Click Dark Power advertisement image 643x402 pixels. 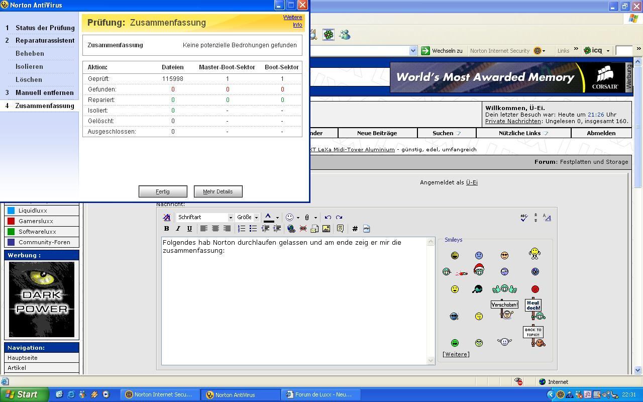point(42,299)
